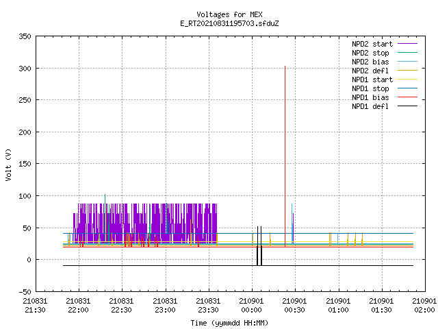Click the x-axis tick 210901 01:00
This screenshot has height=329, width=438.
[338, 306]
